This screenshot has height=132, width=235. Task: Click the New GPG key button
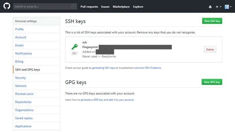pyautogui.click(x=212, y=82)
